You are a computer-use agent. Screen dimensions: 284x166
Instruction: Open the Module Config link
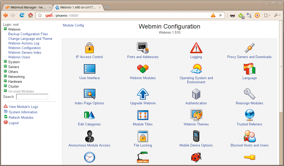[73, 25]
